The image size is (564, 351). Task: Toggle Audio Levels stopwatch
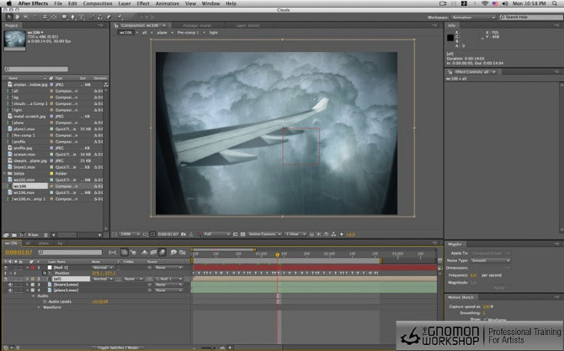(x=45, y=301)
